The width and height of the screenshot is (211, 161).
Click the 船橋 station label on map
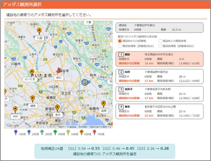[x=104, y=111]
